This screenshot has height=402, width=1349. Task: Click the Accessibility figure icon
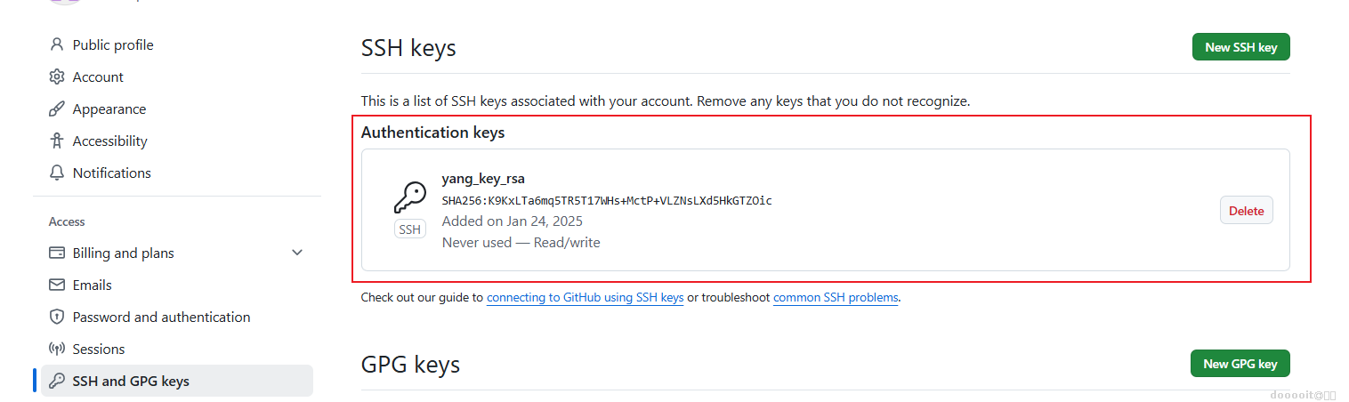click(57, 141)
